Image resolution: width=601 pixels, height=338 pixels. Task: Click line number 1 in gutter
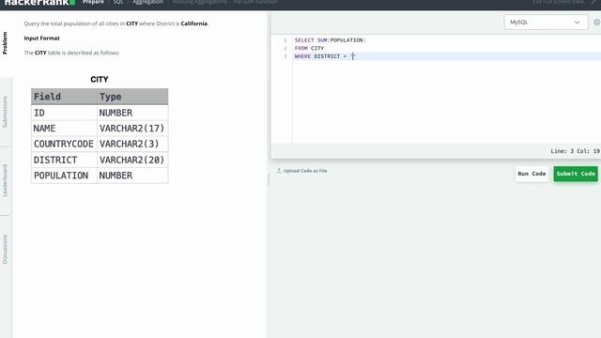pyautogui.click(x=285, y=40)
